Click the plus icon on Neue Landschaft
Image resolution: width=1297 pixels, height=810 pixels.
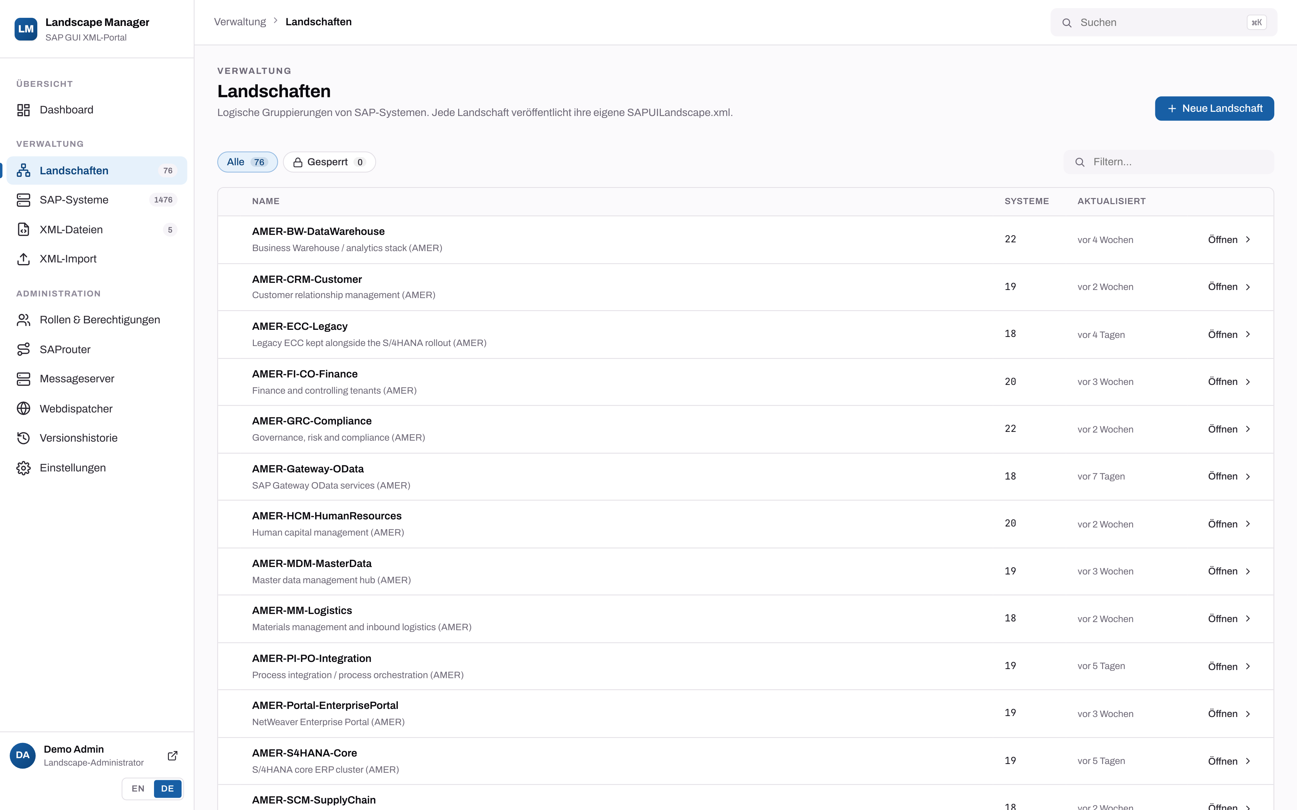pos(1172,108)
